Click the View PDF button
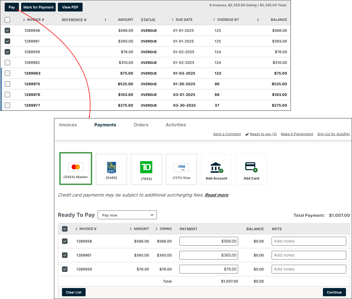352x299 pixels. pos(70,7)
